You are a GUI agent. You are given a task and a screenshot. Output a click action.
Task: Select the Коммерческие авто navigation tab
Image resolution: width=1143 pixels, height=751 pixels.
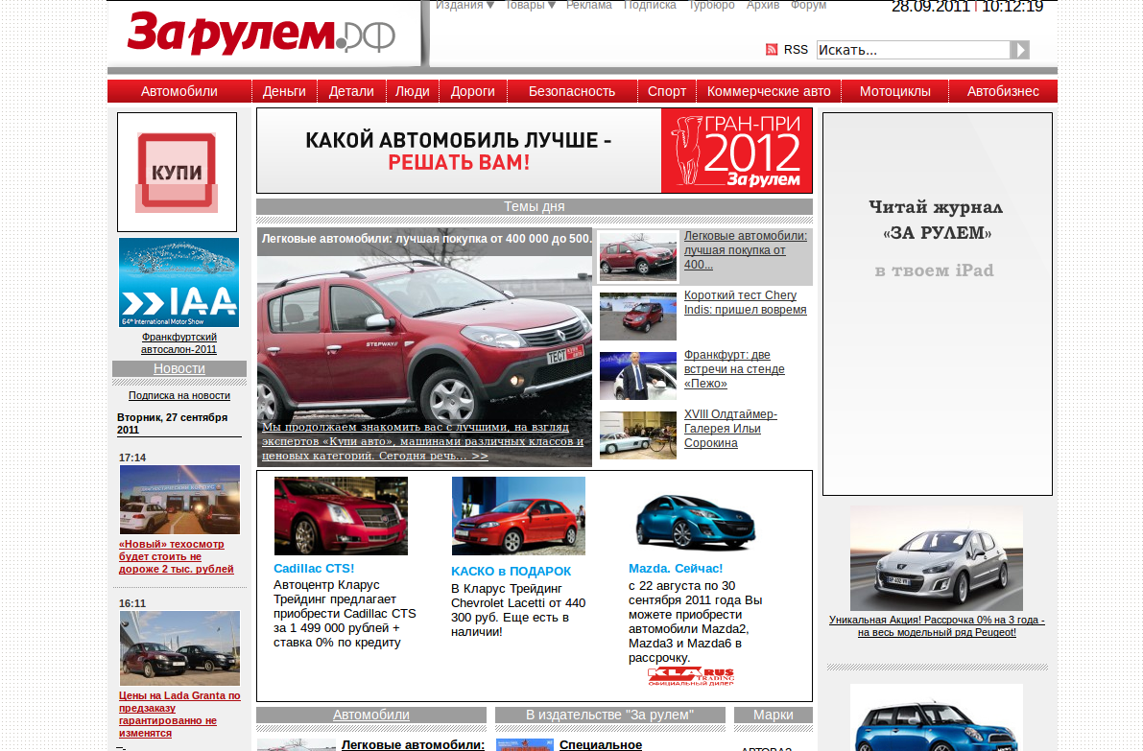[x=769, y=91]
